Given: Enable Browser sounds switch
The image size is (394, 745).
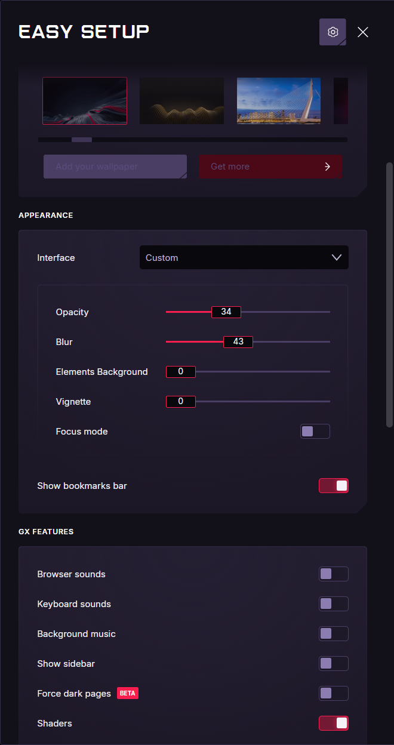Looking at the screenshot, I should coord(333,574).
